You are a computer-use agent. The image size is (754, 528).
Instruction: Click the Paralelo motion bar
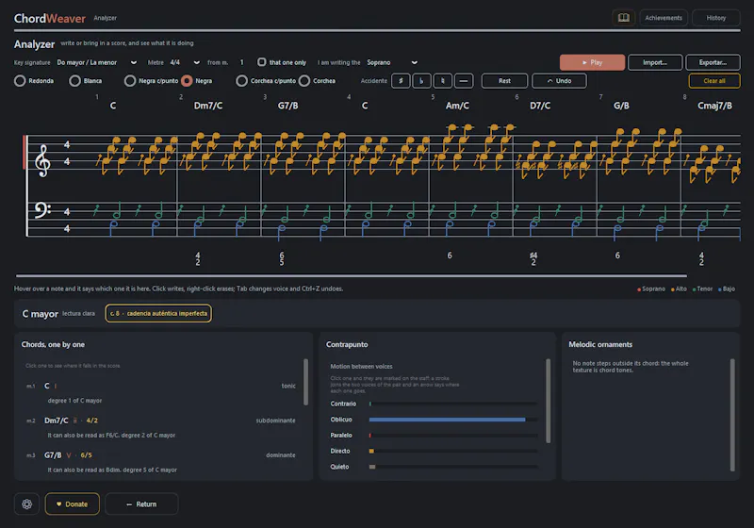[453, 436]
